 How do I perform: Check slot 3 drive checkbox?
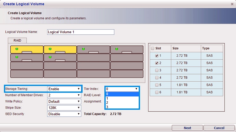point(157,70)
